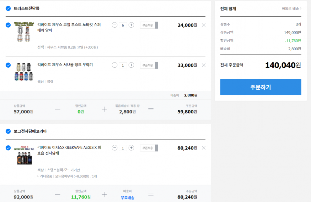Open 쿠폰적용 for the Zeus coil item
Image resolution: width=311 pixels, height=202 pixels.
point(149,25)
